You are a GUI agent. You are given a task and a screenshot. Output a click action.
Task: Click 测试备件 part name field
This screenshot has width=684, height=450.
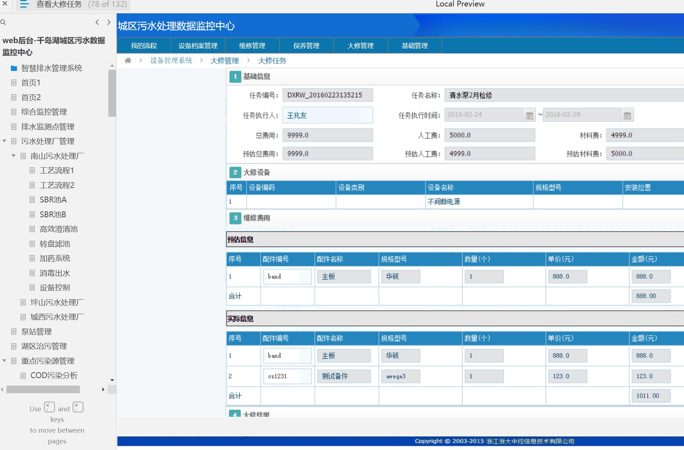point(344,376)
